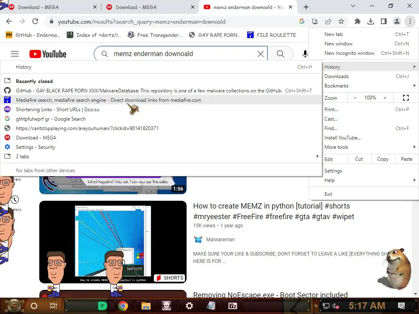
Task: Open Index of ~dartz bookmark
Action: click(x=94, y=35)
